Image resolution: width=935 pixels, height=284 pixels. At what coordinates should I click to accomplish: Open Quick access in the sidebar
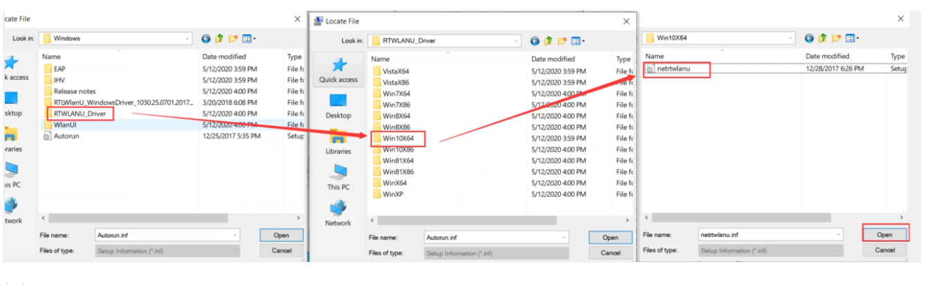click(x=338, y=70)
